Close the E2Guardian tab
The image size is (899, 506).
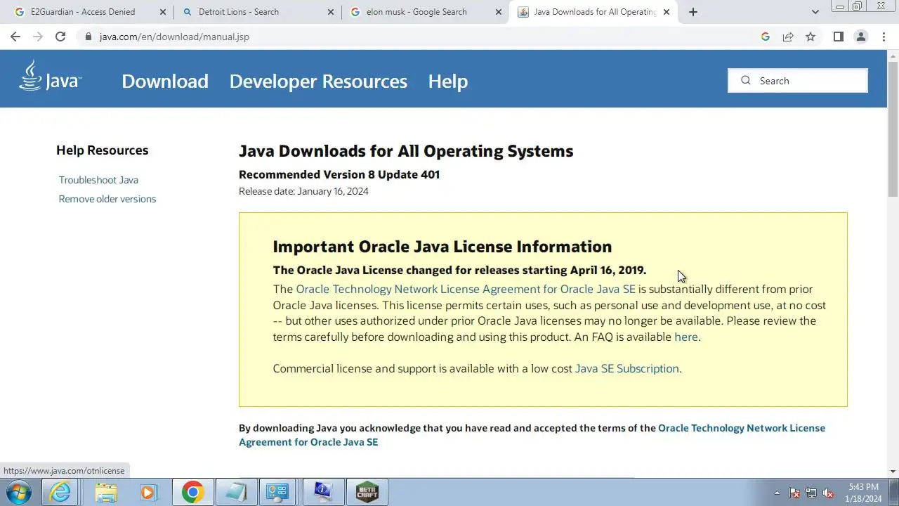tap(162, 12)
